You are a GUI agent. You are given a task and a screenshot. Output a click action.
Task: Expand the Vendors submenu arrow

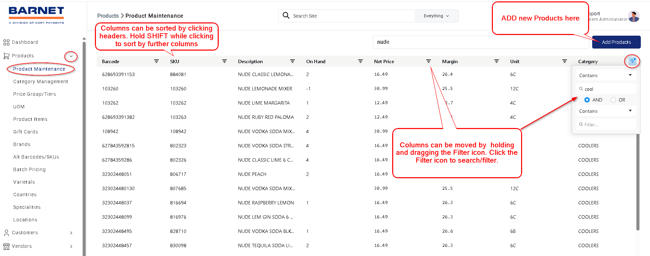pos(71,246)
